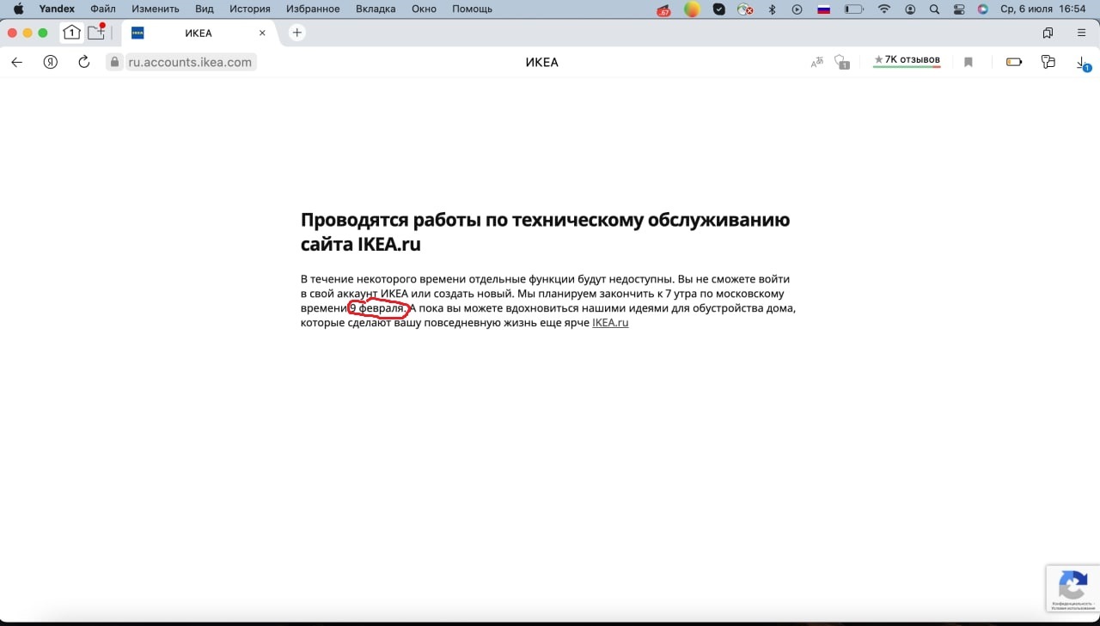Open Control Center in menu bar
The image size is (1100, 626).
[x=959, y=9]
